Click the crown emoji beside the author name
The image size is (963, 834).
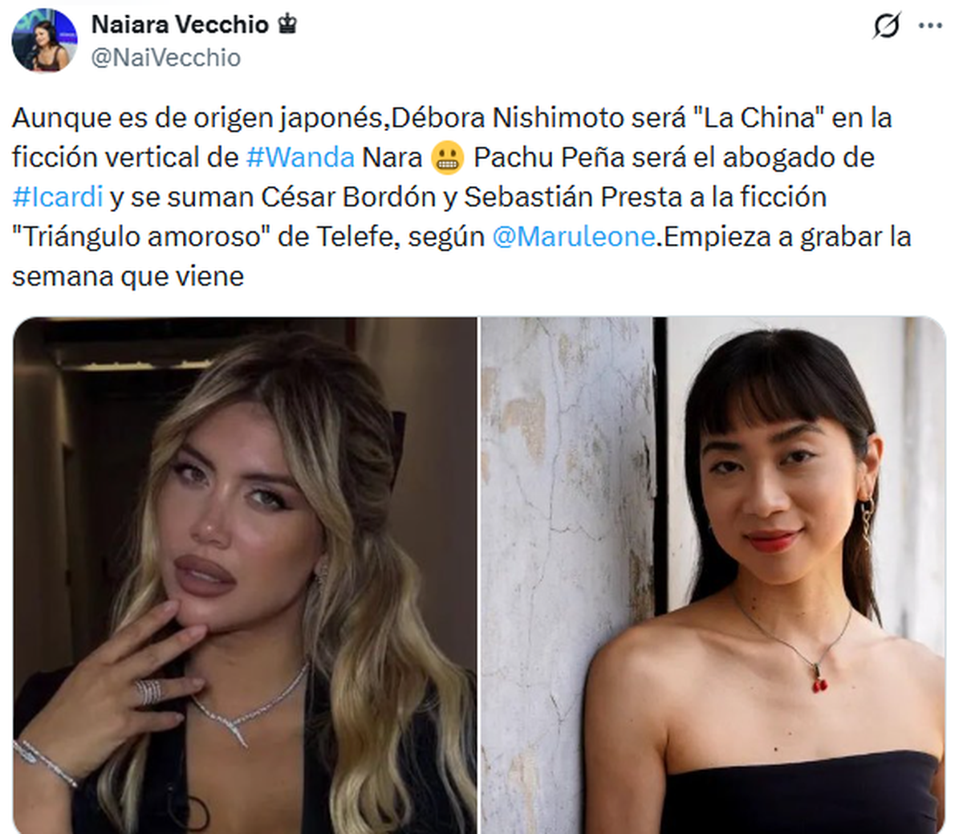tap(286, 25)
